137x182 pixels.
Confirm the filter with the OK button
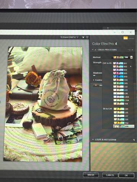click(x=126, y=176)
